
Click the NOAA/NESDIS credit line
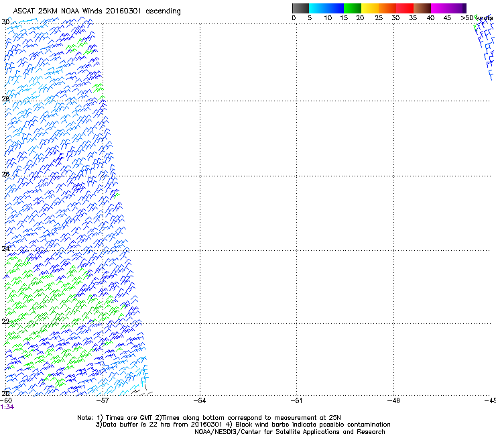[x=290, y=432]
